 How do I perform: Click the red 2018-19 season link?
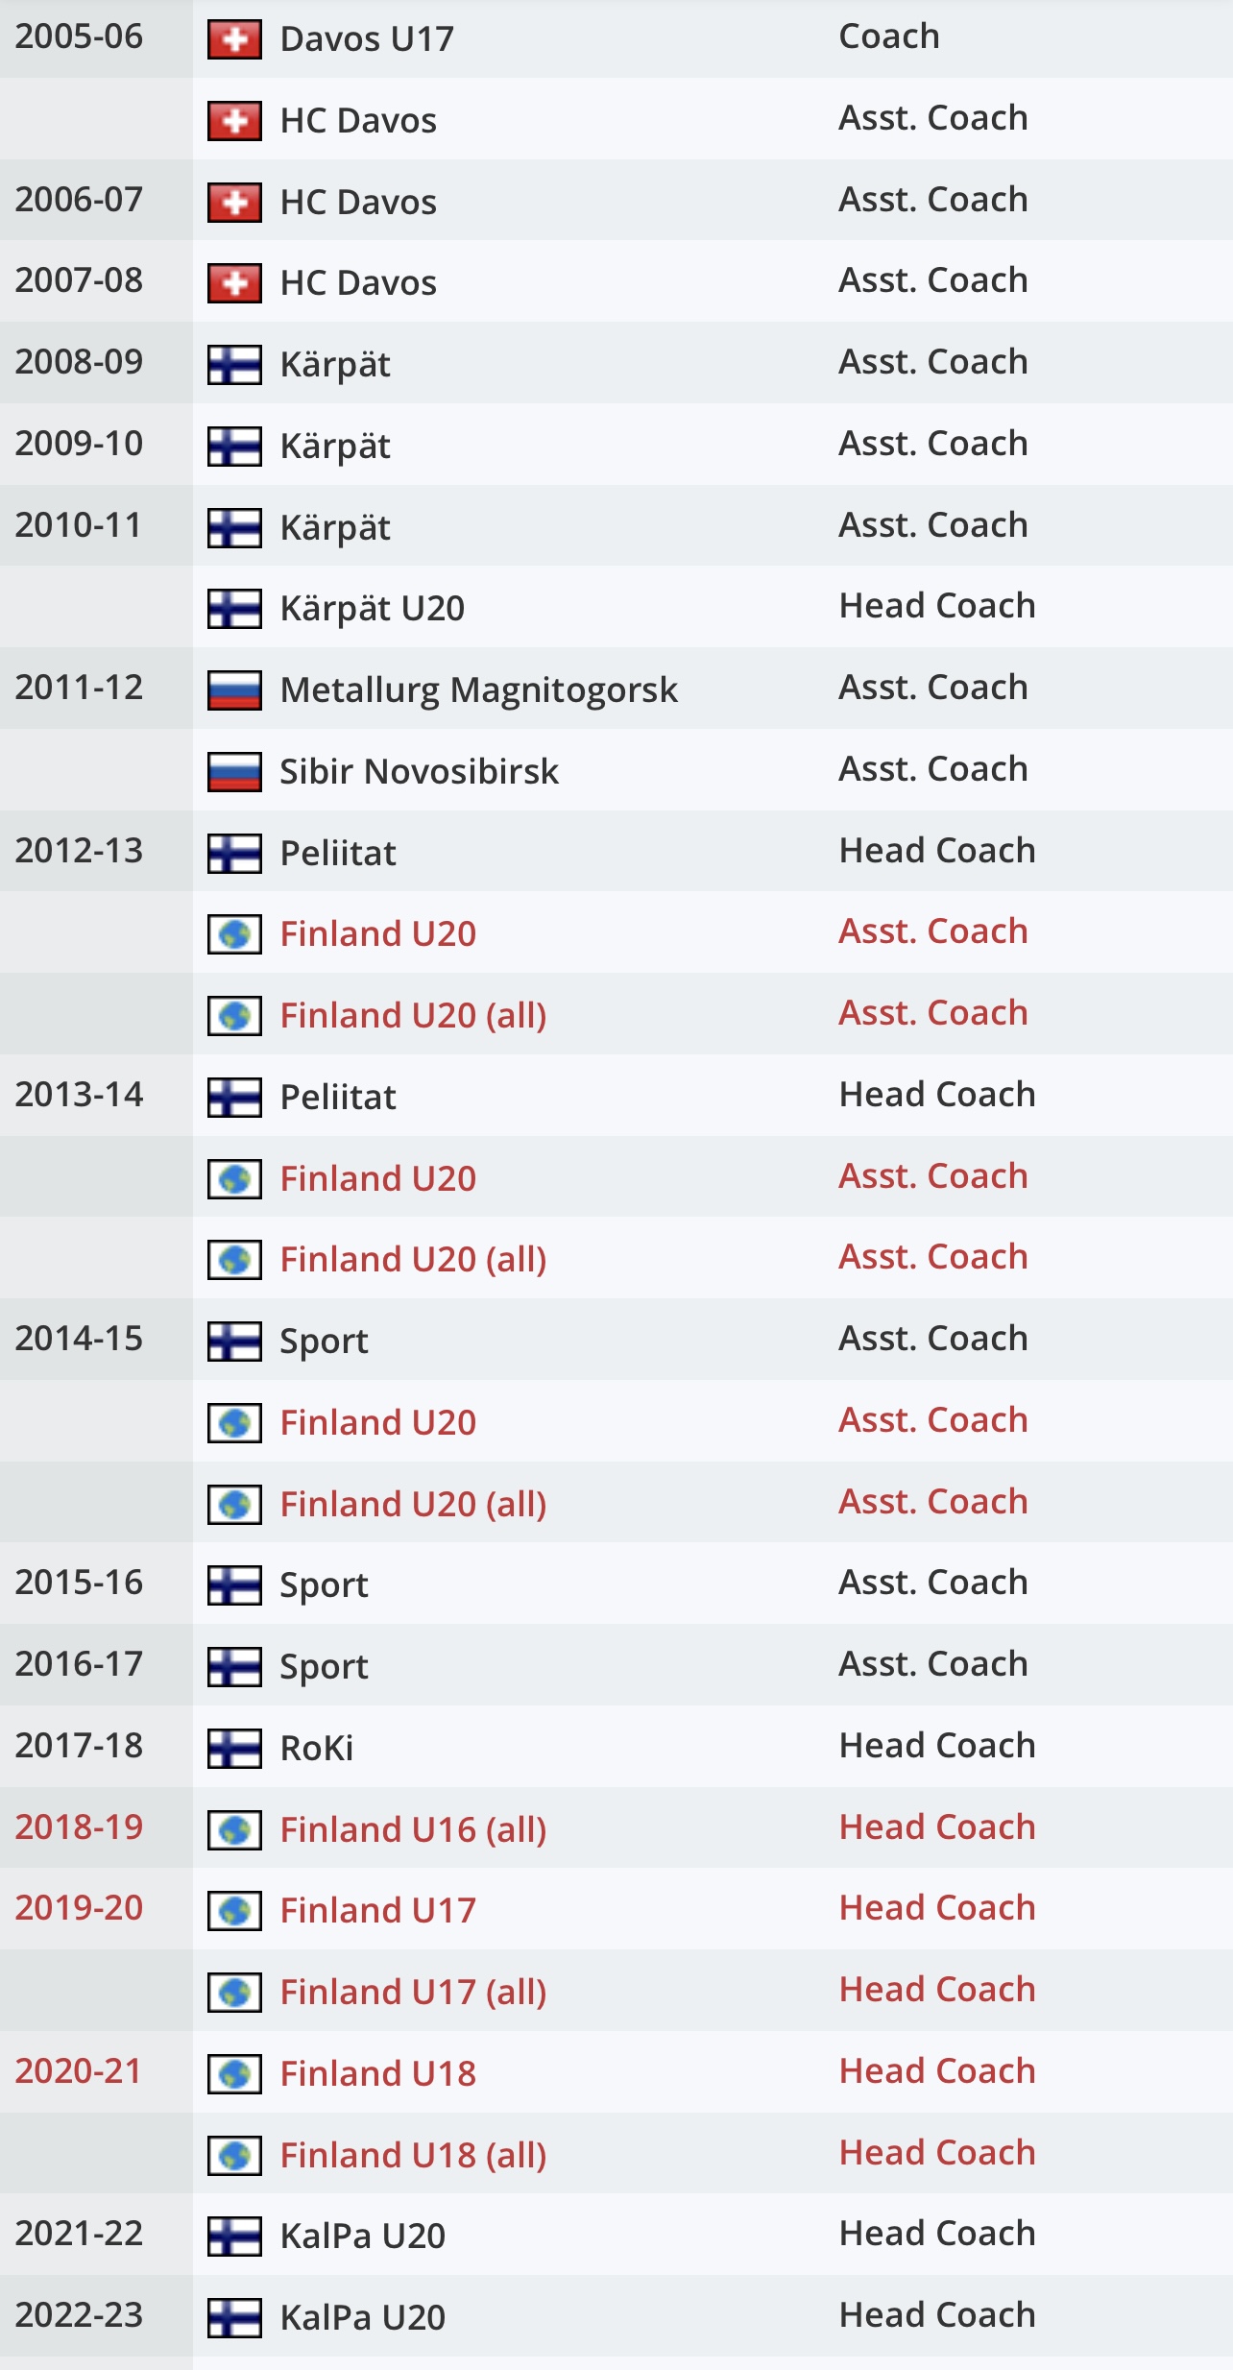point(79,1826)
